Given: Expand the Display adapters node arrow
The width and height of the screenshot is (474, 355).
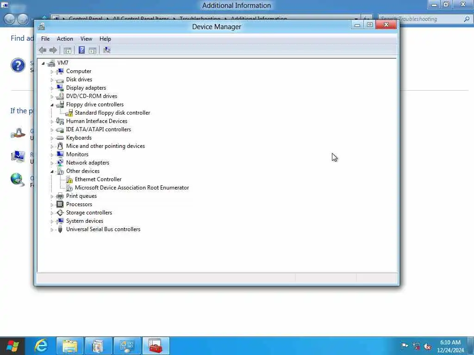Looking at the screenshot, I should (52, 88).
